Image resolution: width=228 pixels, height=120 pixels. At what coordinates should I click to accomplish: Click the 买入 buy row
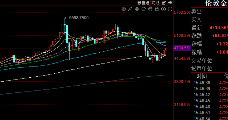209,19
